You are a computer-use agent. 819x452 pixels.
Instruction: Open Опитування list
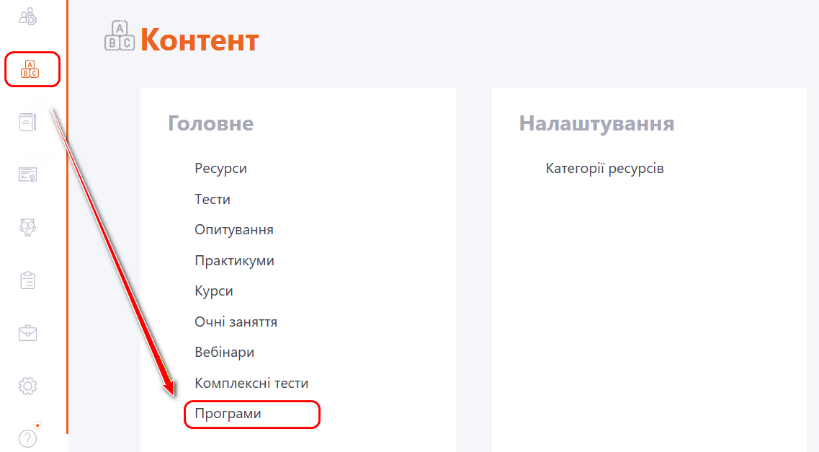(234, 230)
